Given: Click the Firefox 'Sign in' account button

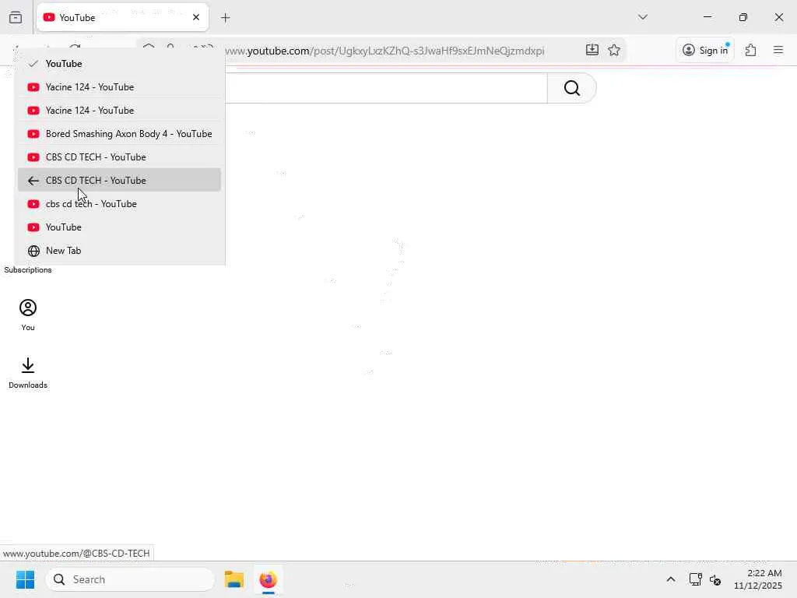Looking at the screenshot, I should [705, 50].
